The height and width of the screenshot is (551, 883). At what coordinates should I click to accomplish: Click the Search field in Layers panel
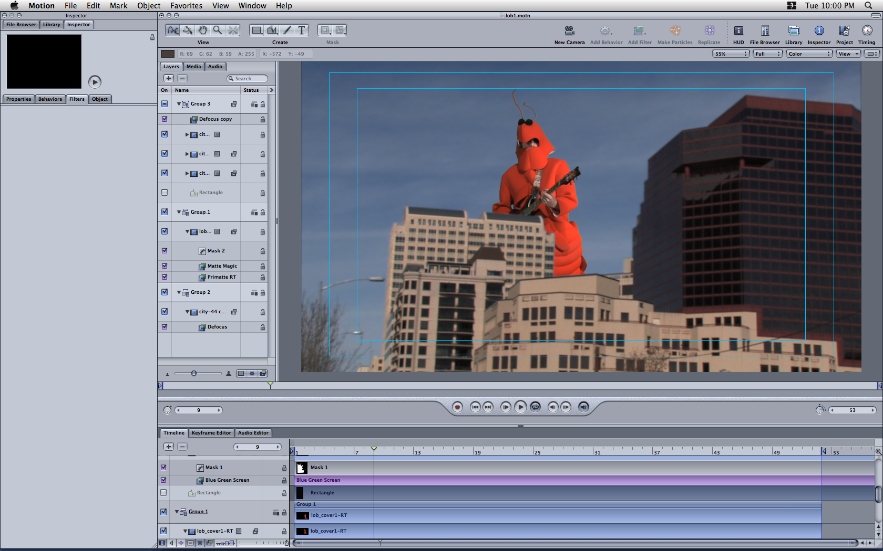point(248,79)
